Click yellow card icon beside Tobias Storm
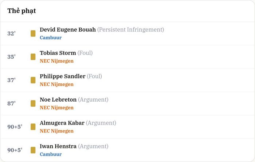This screenshot has width=255, height=162. (x=33, y=57)
